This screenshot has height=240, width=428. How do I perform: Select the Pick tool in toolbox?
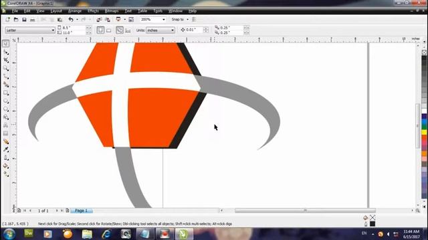coord(6,43)
